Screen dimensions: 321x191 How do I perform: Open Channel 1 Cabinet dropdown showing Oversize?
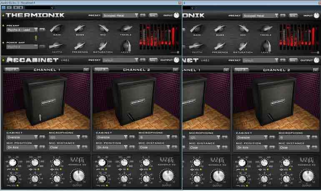pos(22,137)
